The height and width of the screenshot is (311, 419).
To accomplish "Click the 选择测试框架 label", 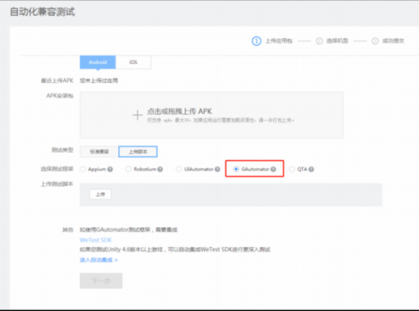I will (x=57, y=169).
